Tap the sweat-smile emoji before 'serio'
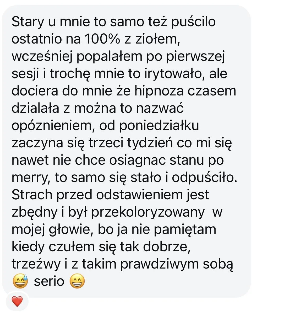The image size is (284, 316). [x=20, y=282]
